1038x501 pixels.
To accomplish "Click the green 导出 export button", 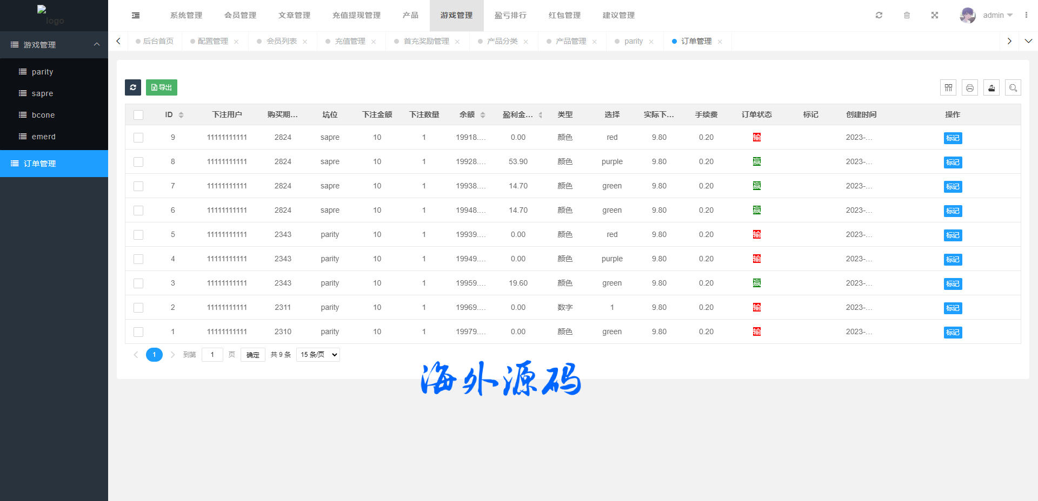I will click(x=162, y=87).
